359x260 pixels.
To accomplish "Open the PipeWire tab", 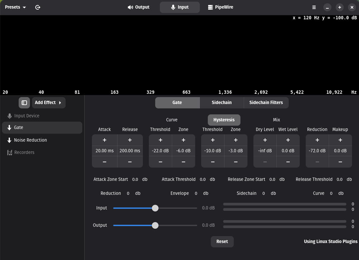I will [220, 7].
